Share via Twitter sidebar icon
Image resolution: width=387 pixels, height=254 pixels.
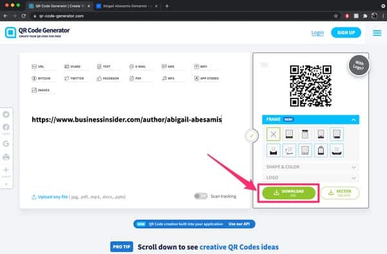(6, 114)
